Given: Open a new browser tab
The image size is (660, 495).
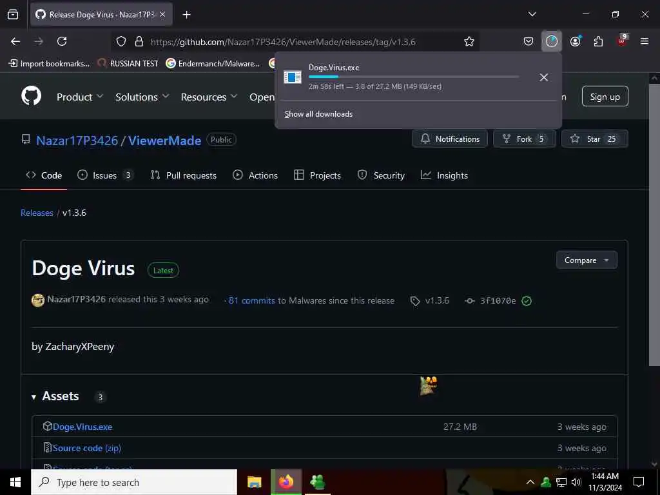Looking at the screenshot, I should (186, 15).
